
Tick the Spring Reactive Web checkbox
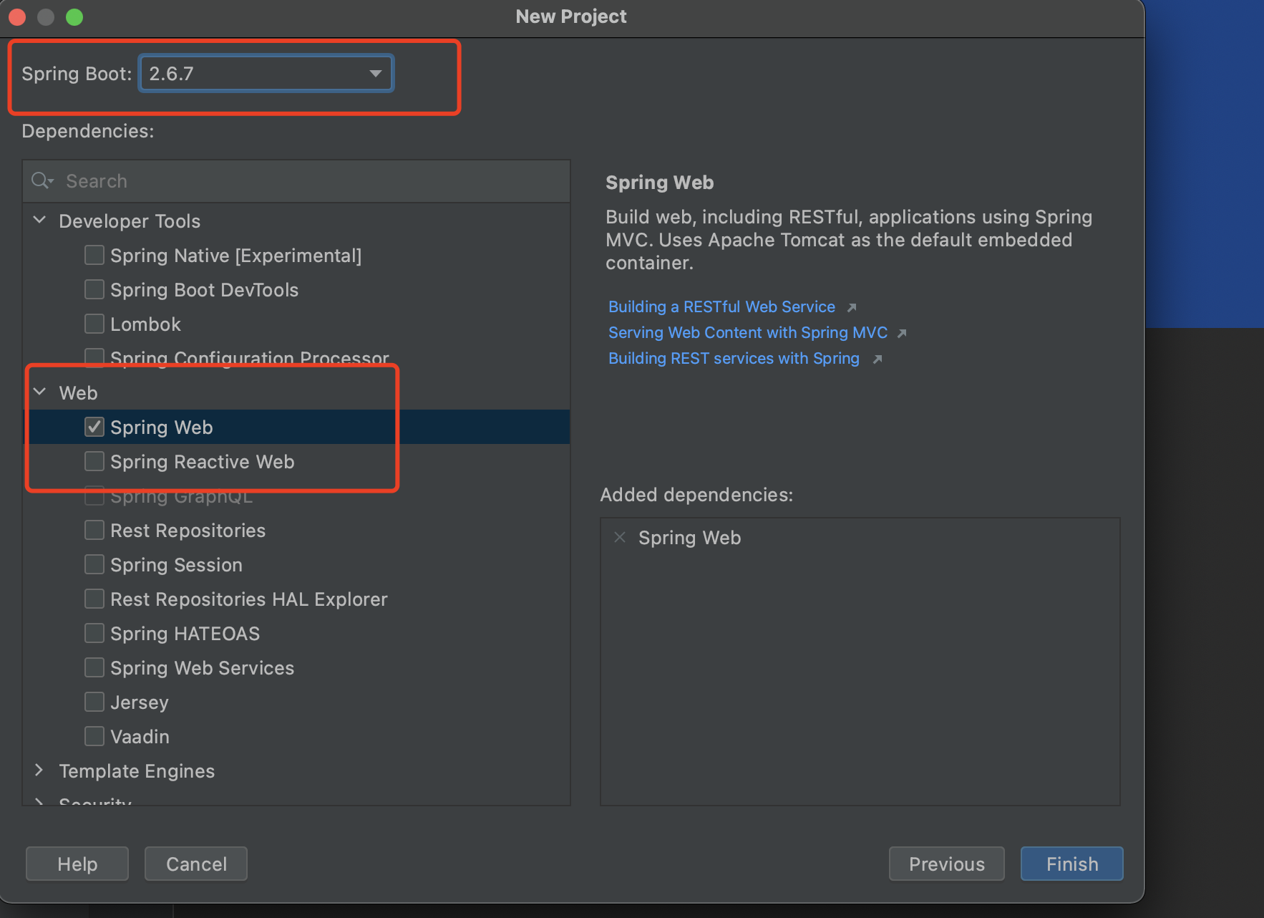point(94,462)
